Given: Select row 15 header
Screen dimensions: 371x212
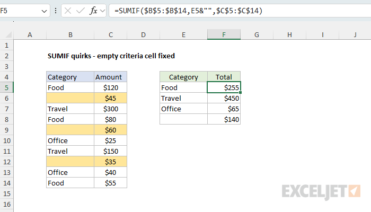Looking at the screenshot, I should 6,193.
